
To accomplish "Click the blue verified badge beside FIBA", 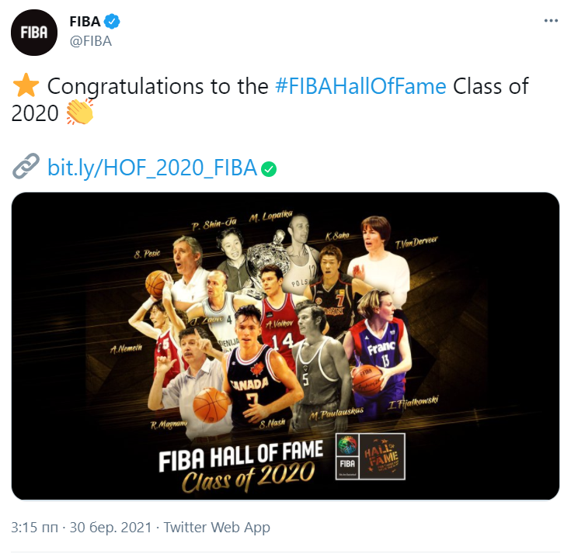I will click(x=112, y=22).
